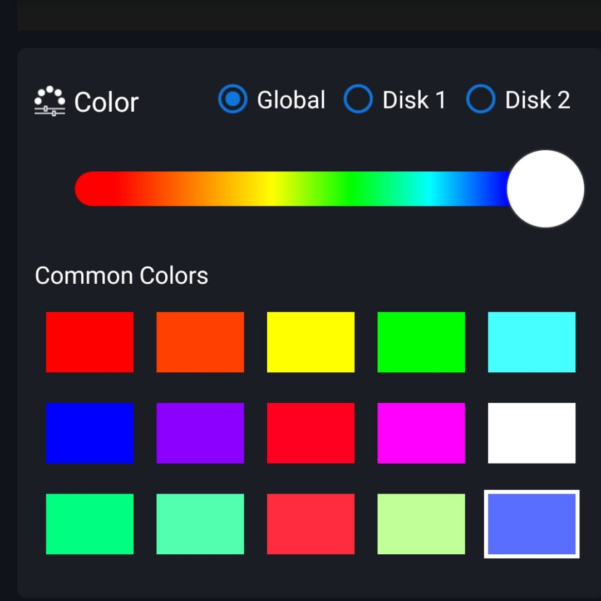
Task: Choose the Disk 1 radio option
Action: click(x=358, y=100)
